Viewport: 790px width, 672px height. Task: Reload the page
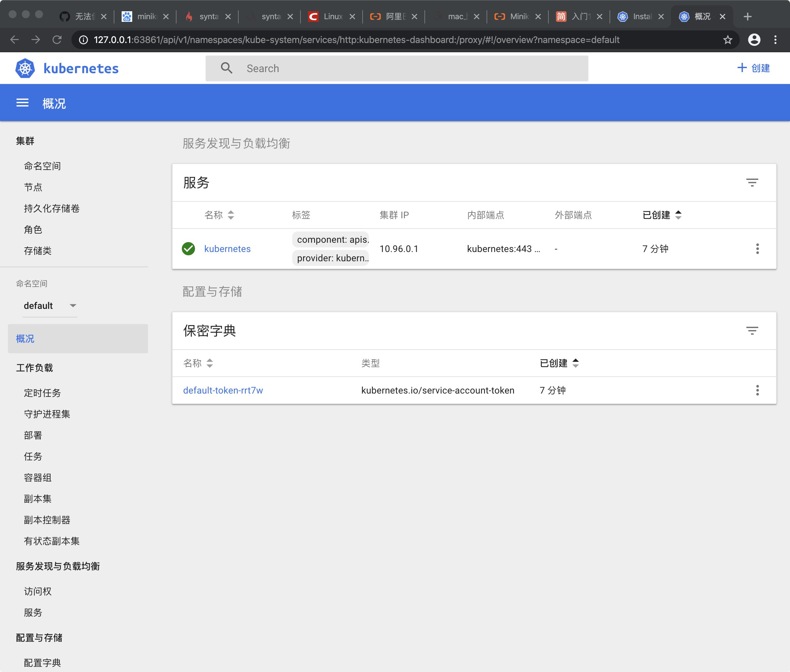click(57, 40)
